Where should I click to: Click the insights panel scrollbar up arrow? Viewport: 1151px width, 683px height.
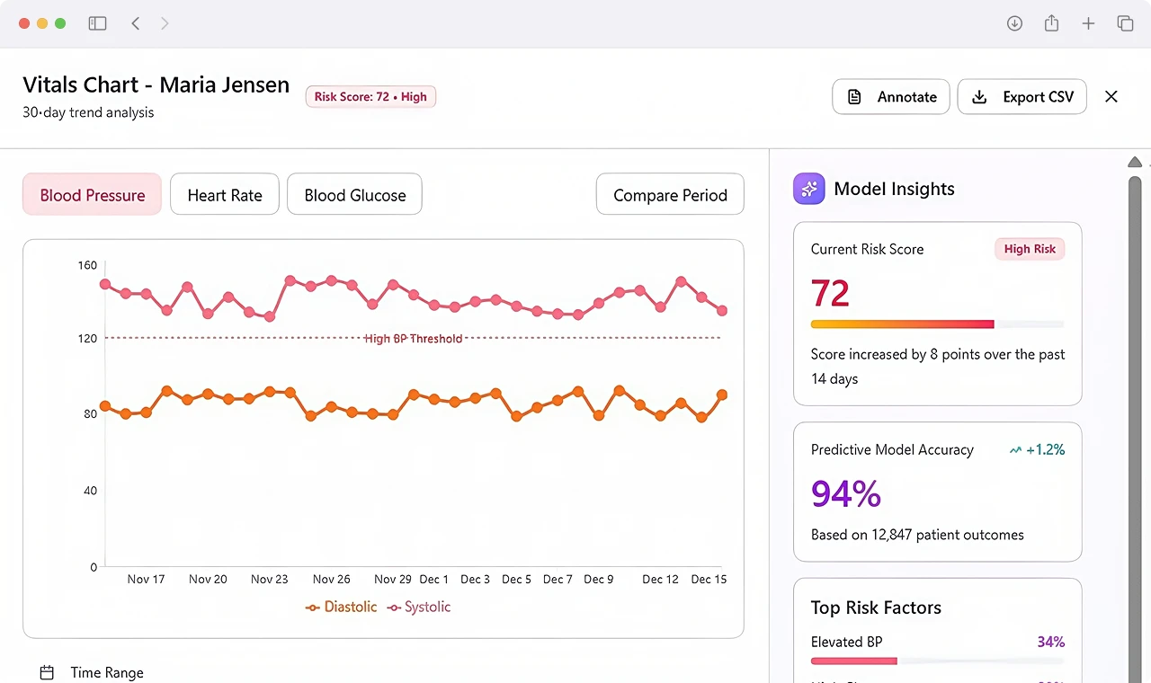coord(1135,163)
